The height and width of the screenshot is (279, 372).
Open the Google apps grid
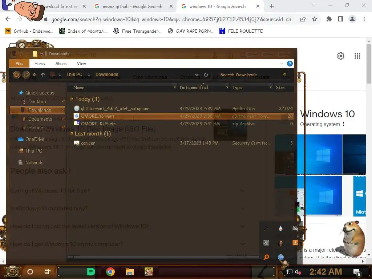pyautogui.click(x=357, y=56)
